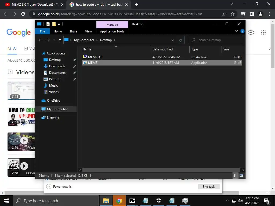Open Documents in navigation pane

pos(57,73)
